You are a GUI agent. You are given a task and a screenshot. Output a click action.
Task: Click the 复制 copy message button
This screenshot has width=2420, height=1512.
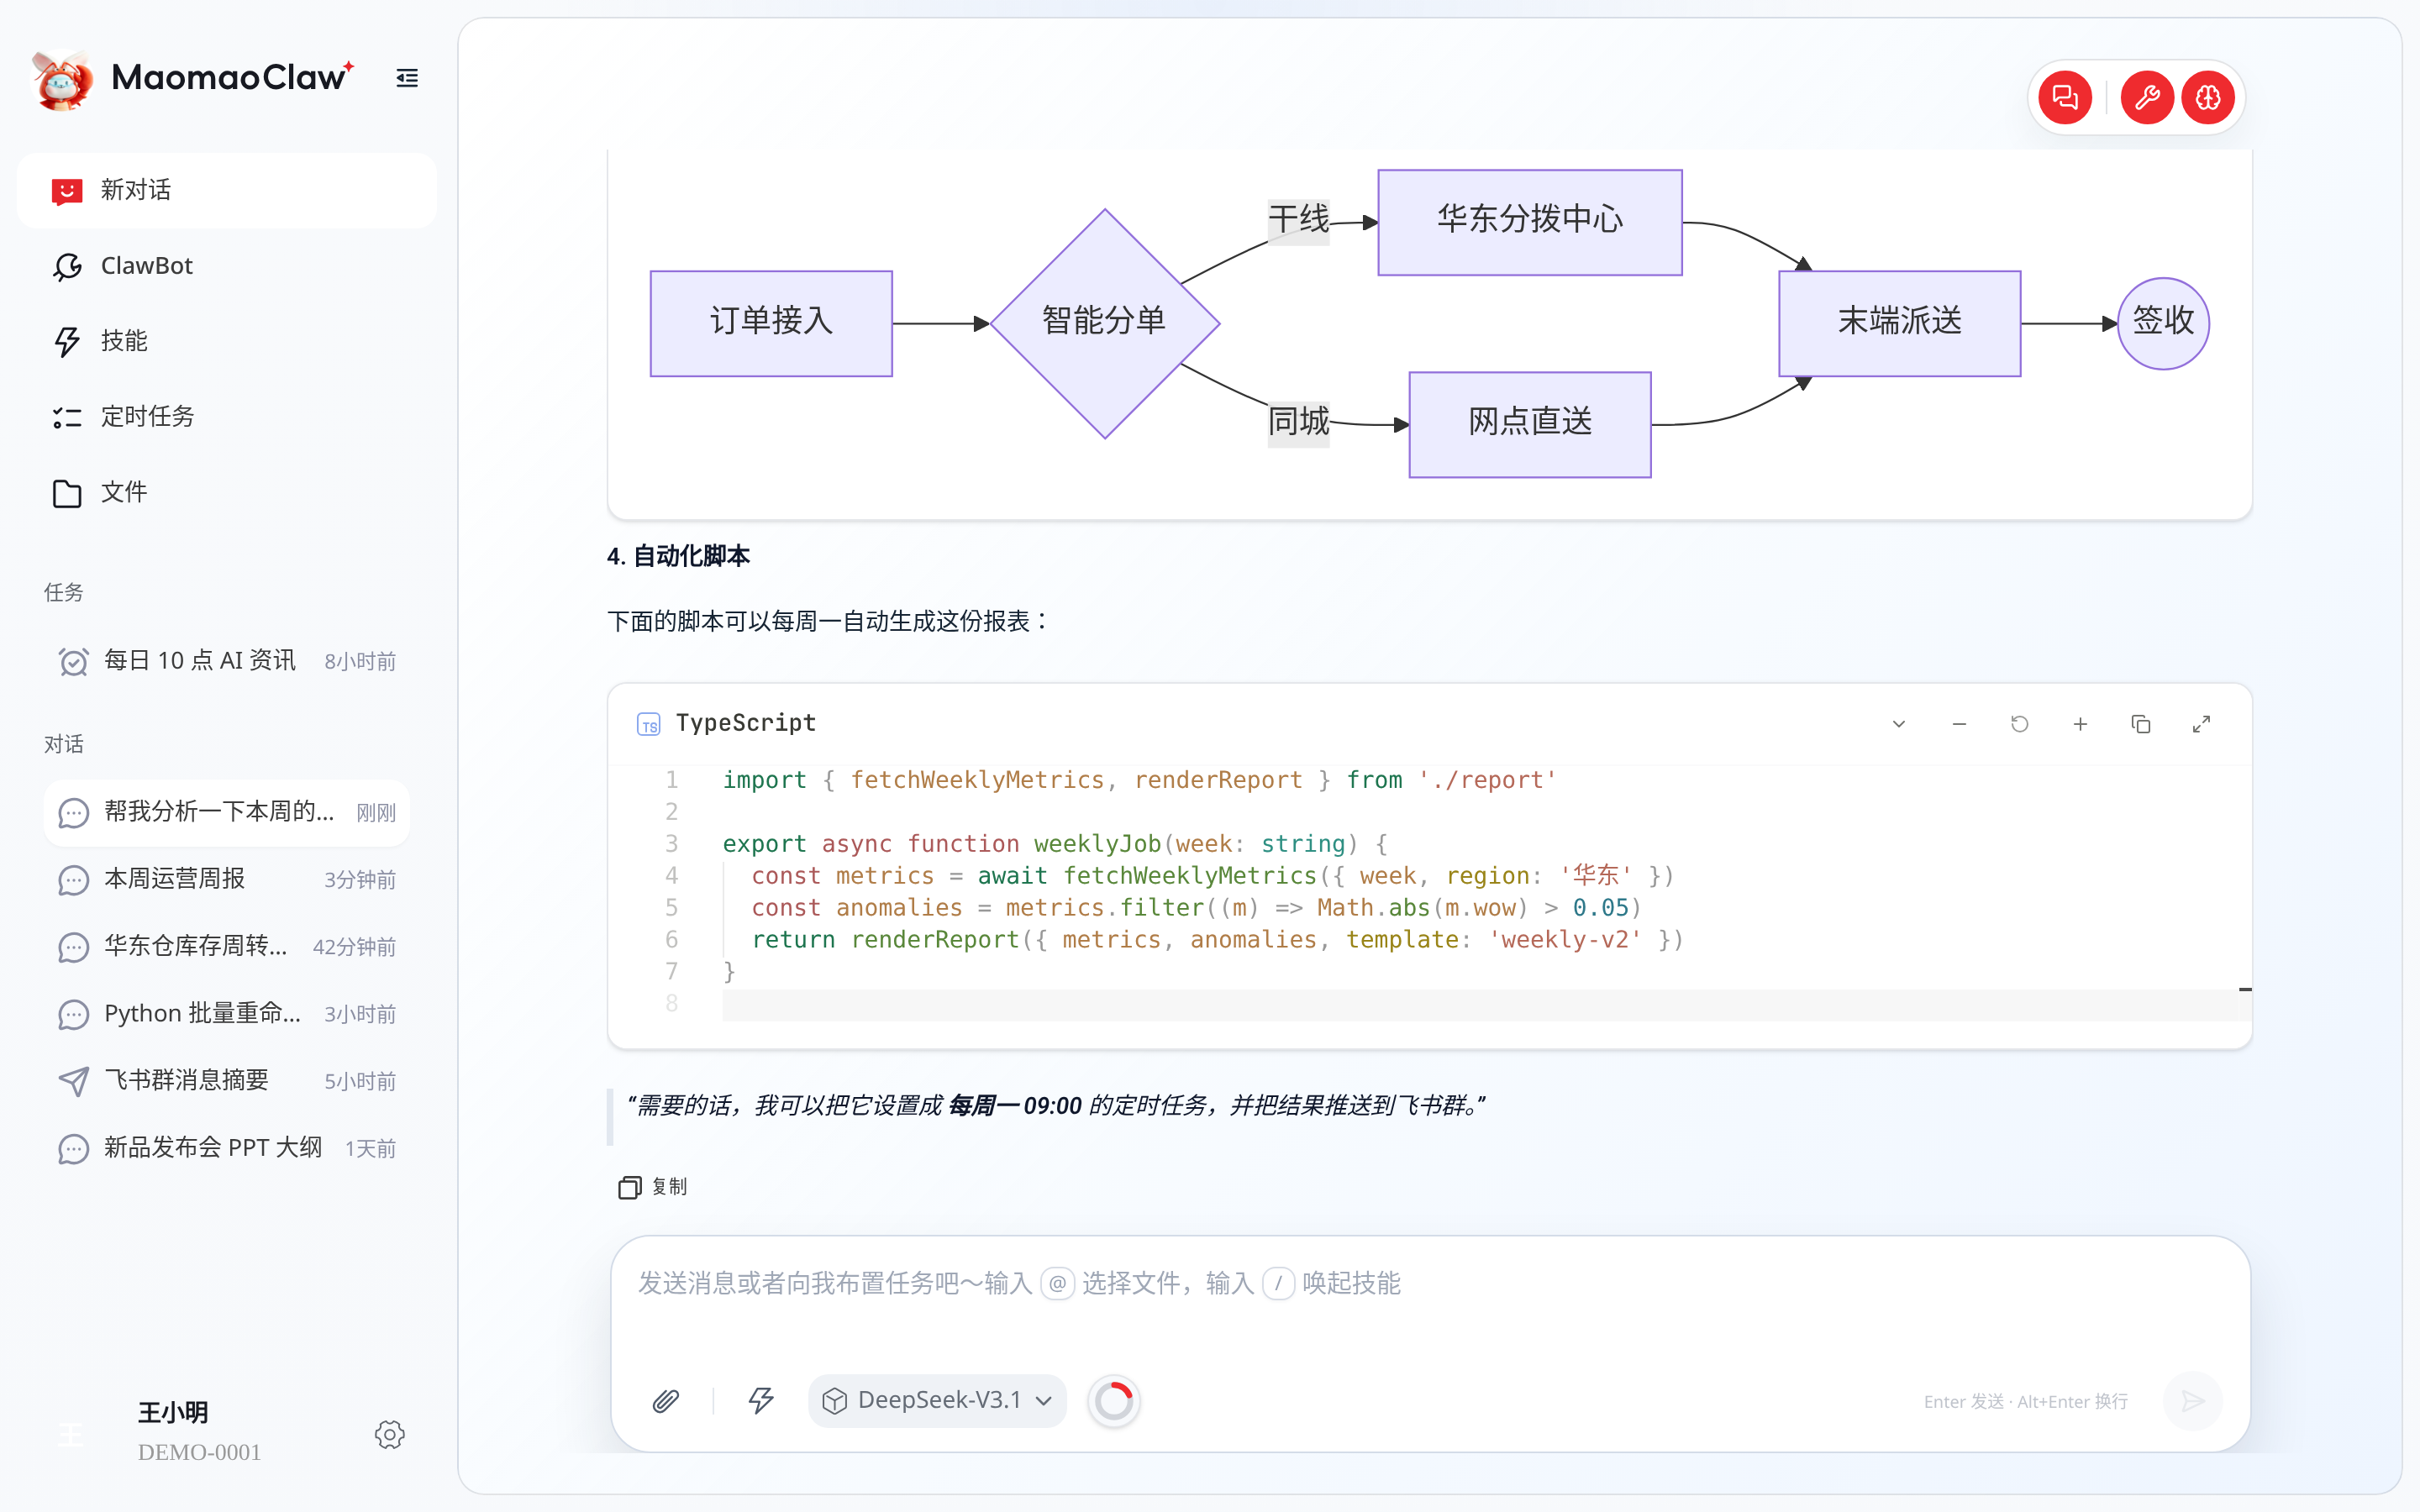tap(653, 1187)
